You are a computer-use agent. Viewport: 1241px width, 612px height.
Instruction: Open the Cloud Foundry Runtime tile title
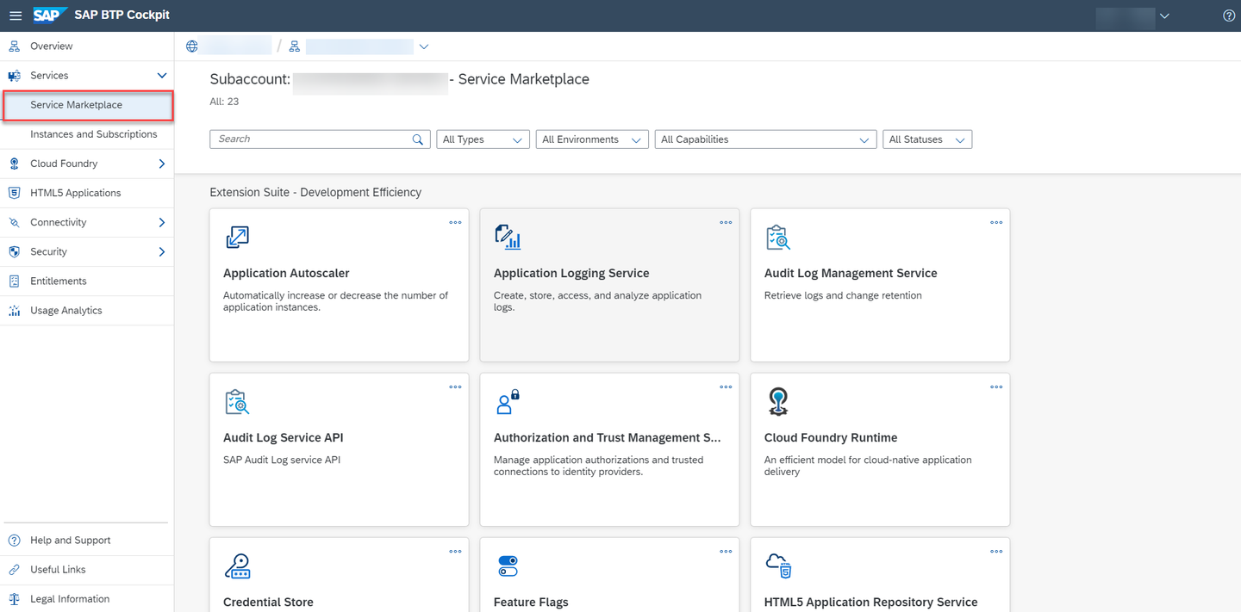point(831,437)
